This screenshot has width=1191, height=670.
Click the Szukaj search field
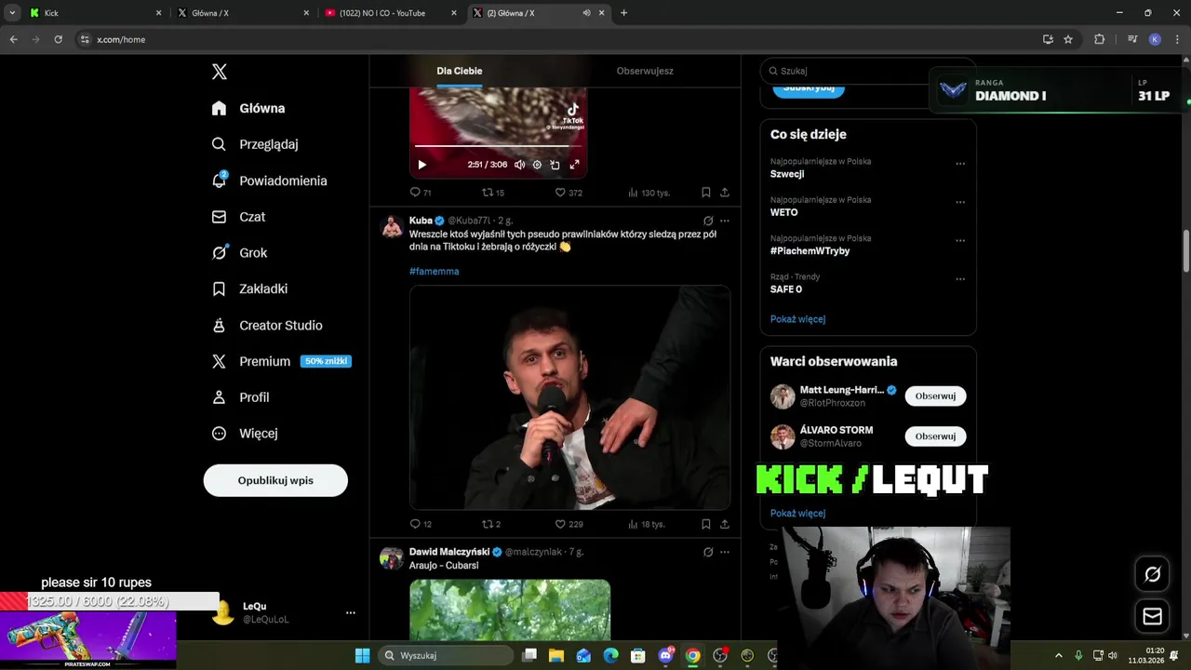tap(867, 71)
